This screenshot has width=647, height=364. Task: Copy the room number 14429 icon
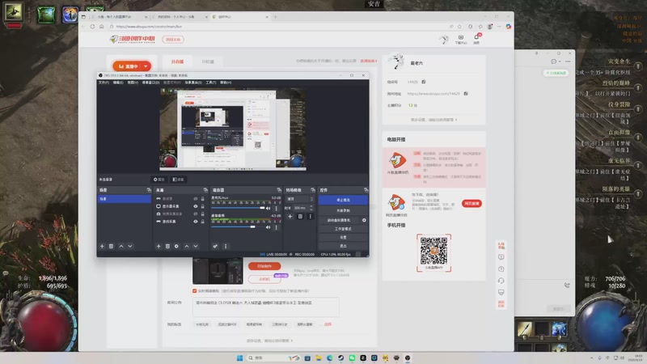coord(423,82)
